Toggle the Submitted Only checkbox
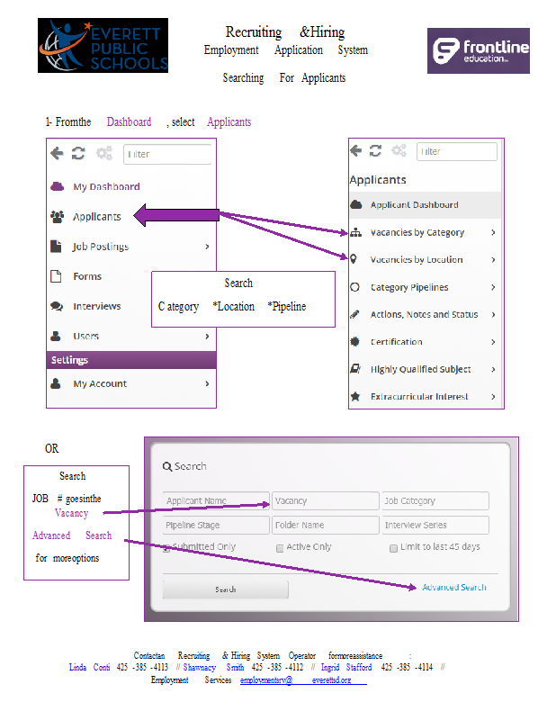This screenshot has width=556, height=720. tap(166, 549)
